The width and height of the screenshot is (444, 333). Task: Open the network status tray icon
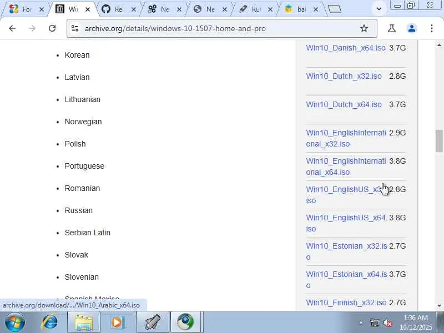(374, 322)
